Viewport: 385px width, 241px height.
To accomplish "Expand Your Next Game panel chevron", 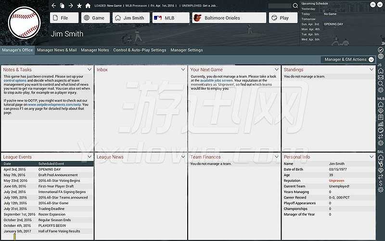I will pyautogui.click(x=276, y=69).
